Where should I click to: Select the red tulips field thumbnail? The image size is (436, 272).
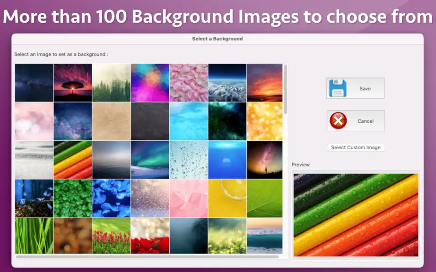[x=111, y=236]
